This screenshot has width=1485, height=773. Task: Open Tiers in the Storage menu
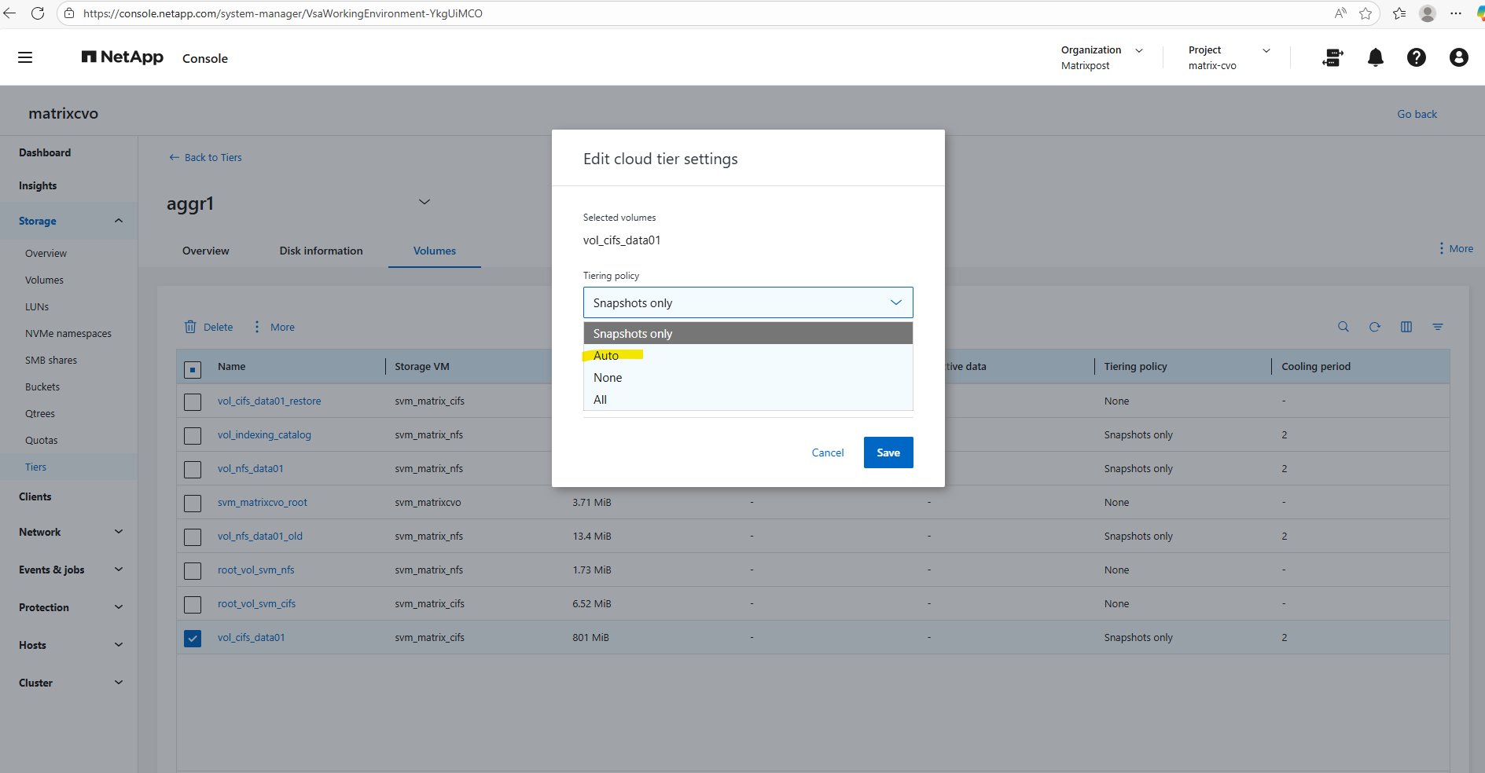tap(35, 467)
